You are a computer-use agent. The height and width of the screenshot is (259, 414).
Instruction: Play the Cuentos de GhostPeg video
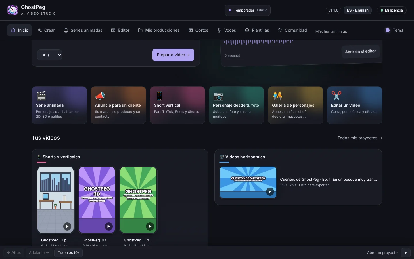coord(270,192)
